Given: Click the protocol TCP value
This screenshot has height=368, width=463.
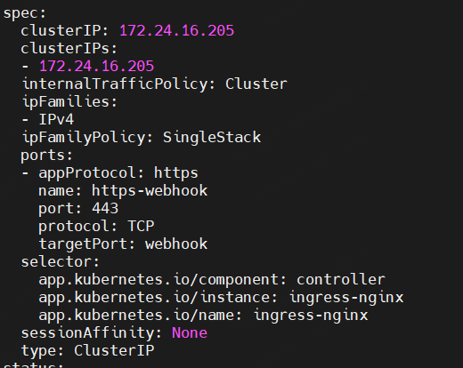Looking at the screenshot, I should (x=141, y=226).
